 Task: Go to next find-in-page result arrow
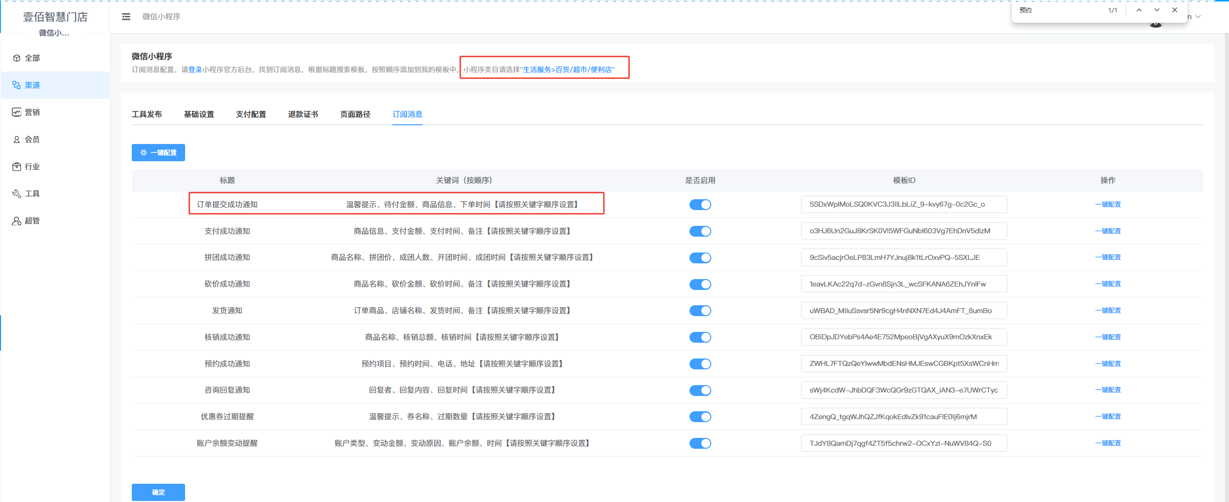point(1156,10)
